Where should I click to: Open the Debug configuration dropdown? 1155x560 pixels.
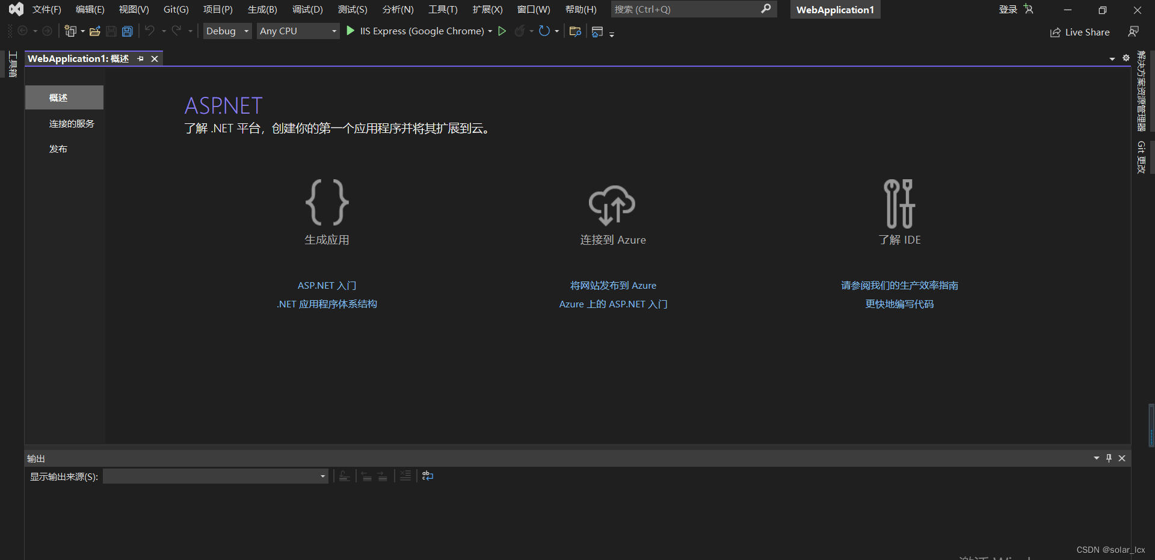pos(227,31)
